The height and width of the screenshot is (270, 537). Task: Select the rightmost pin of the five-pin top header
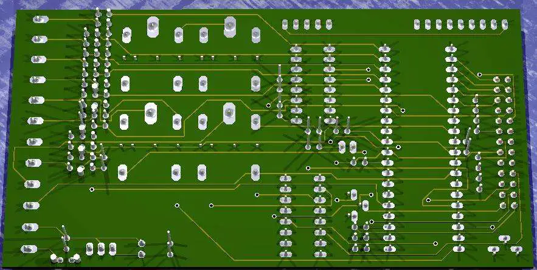[329, 24]
